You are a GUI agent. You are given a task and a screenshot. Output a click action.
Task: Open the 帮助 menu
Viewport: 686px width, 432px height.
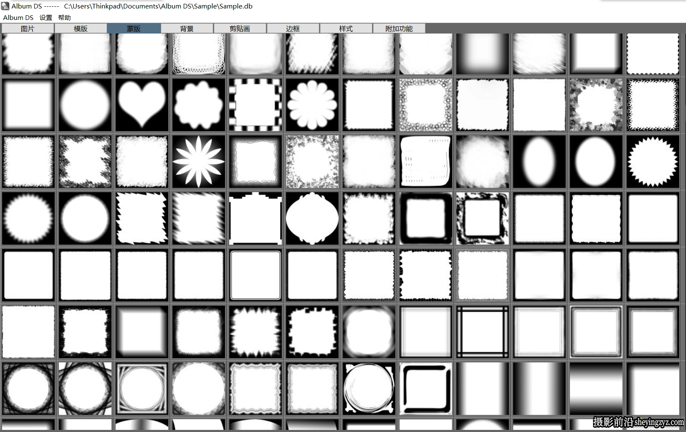pyautogui.click(x=65, y=17)
